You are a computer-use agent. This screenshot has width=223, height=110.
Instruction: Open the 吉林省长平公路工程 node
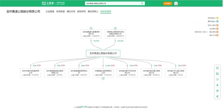pos(176,73)
